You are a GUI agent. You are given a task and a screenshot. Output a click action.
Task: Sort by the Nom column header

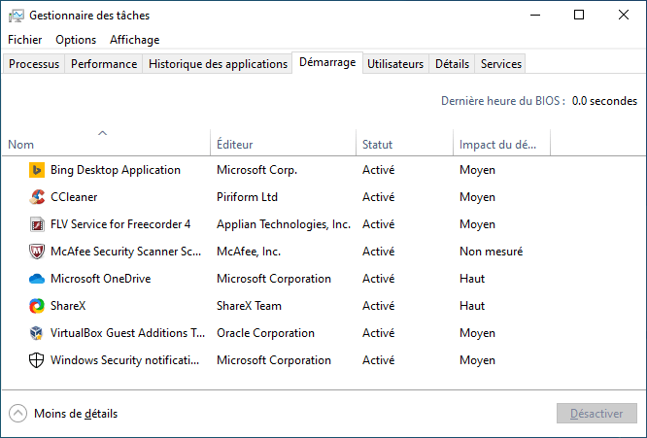[106, 143]
